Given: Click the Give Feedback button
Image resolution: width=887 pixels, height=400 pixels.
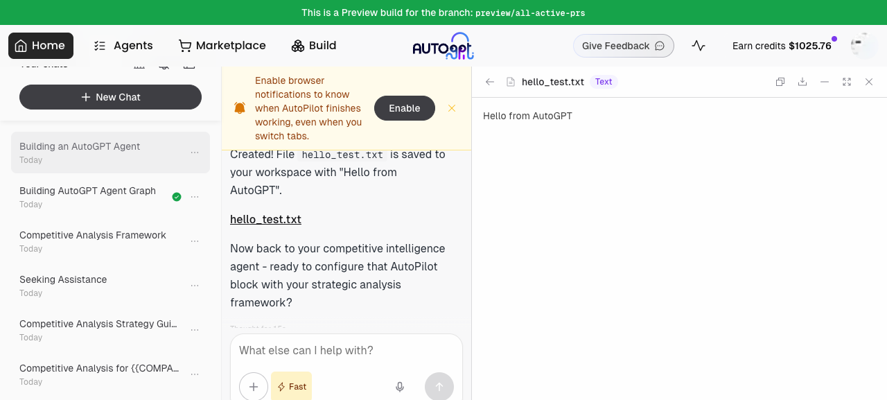Looking at the screenshot, I should 624,46.
